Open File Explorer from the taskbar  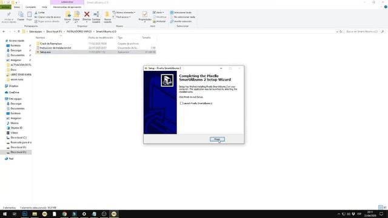[x=35, y=214]
